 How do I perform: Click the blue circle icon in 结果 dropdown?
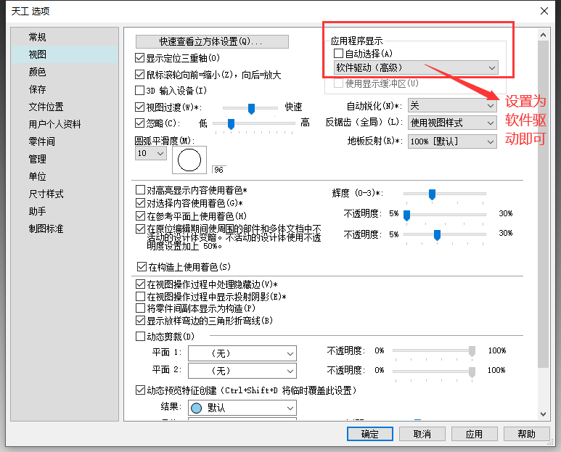click(x=195, y=408)
